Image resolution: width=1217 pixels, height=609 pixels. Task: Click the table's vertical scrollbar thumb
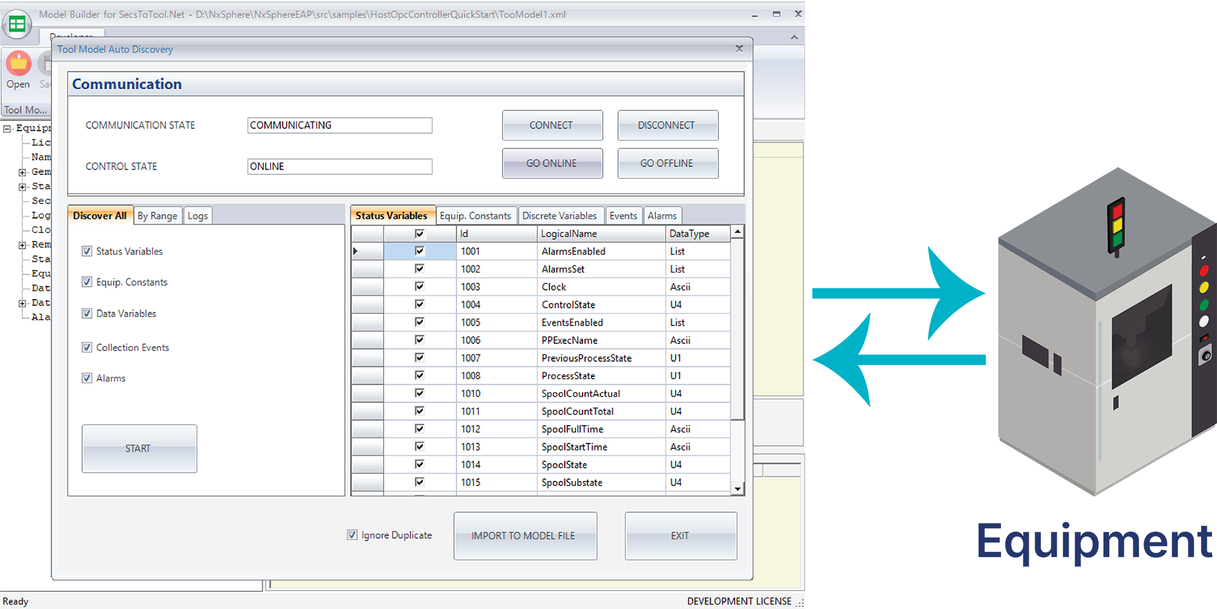click(737, 330)
